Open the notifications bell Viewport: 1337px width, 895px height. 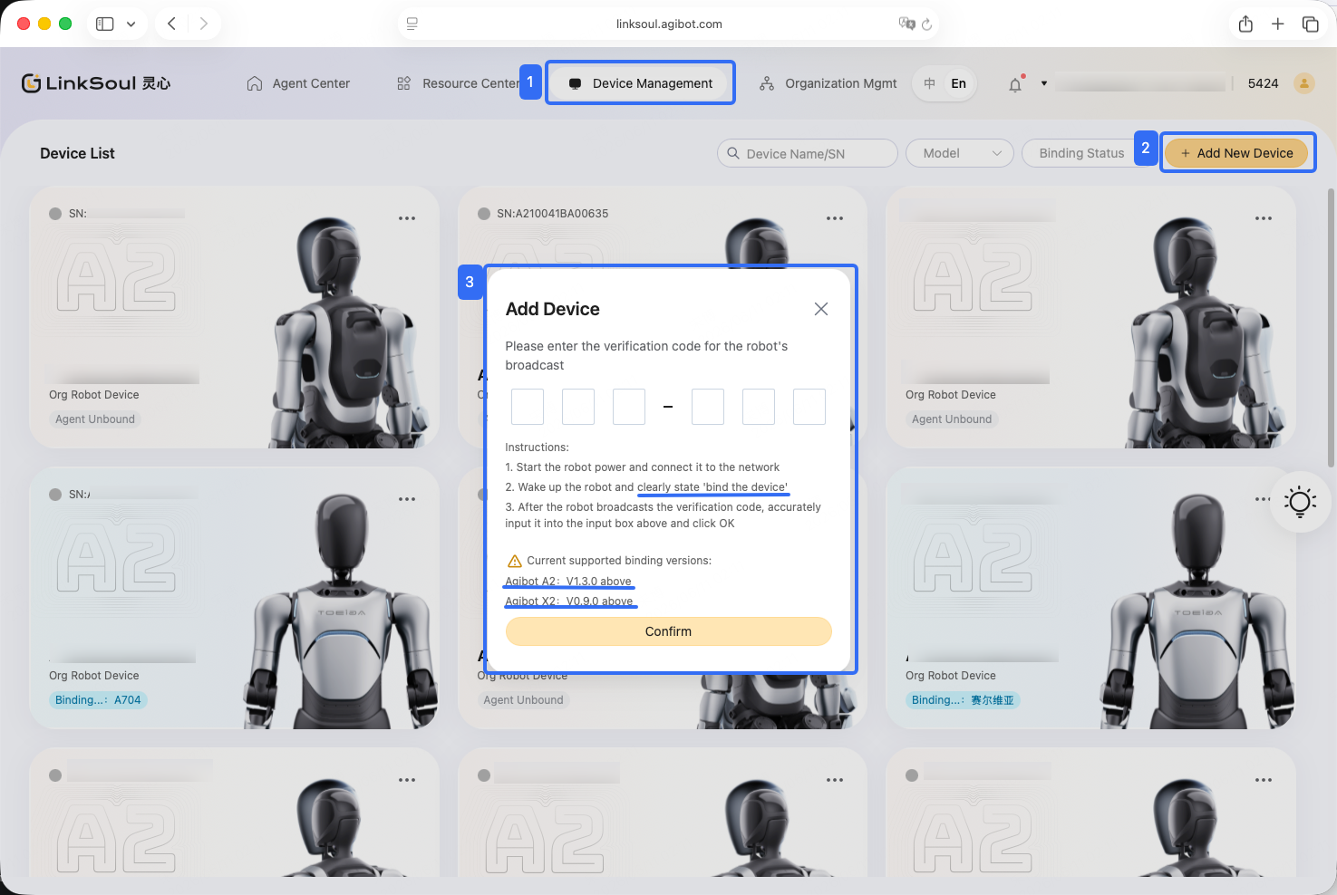click(1015, 84)
